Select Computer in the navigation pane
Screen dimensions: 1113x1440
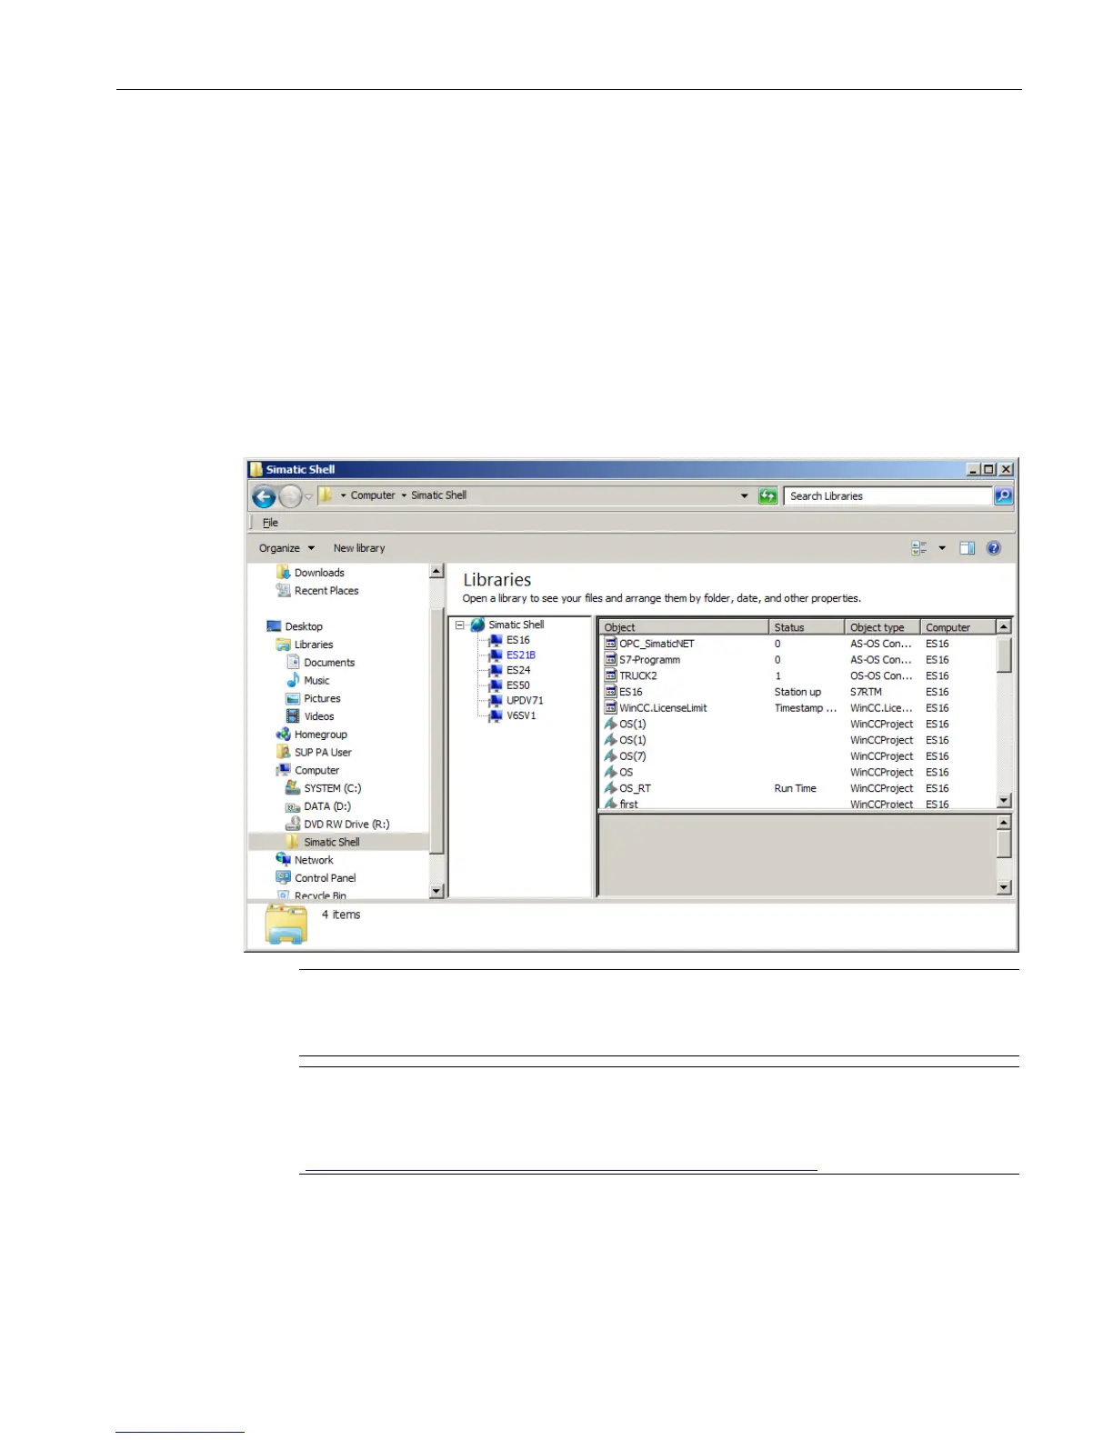[308, 770]
